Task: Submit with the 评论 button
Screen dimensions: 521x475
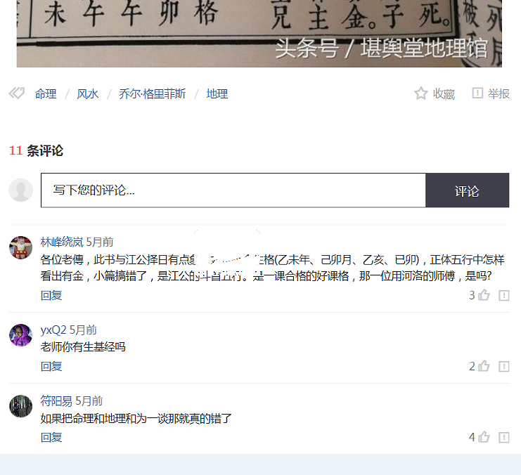Action: (467, 190)
